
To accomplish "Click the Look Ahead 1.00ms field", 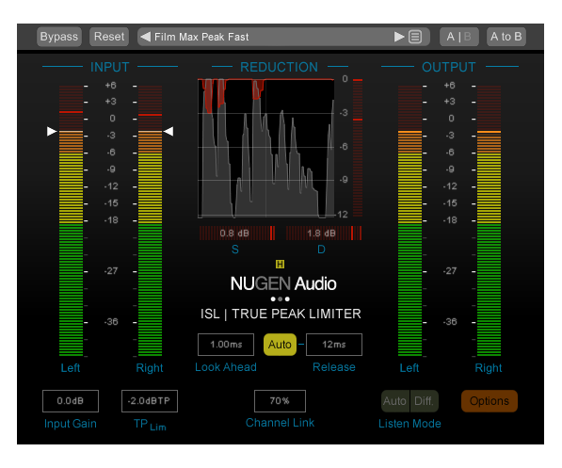I will pos(226,345).
